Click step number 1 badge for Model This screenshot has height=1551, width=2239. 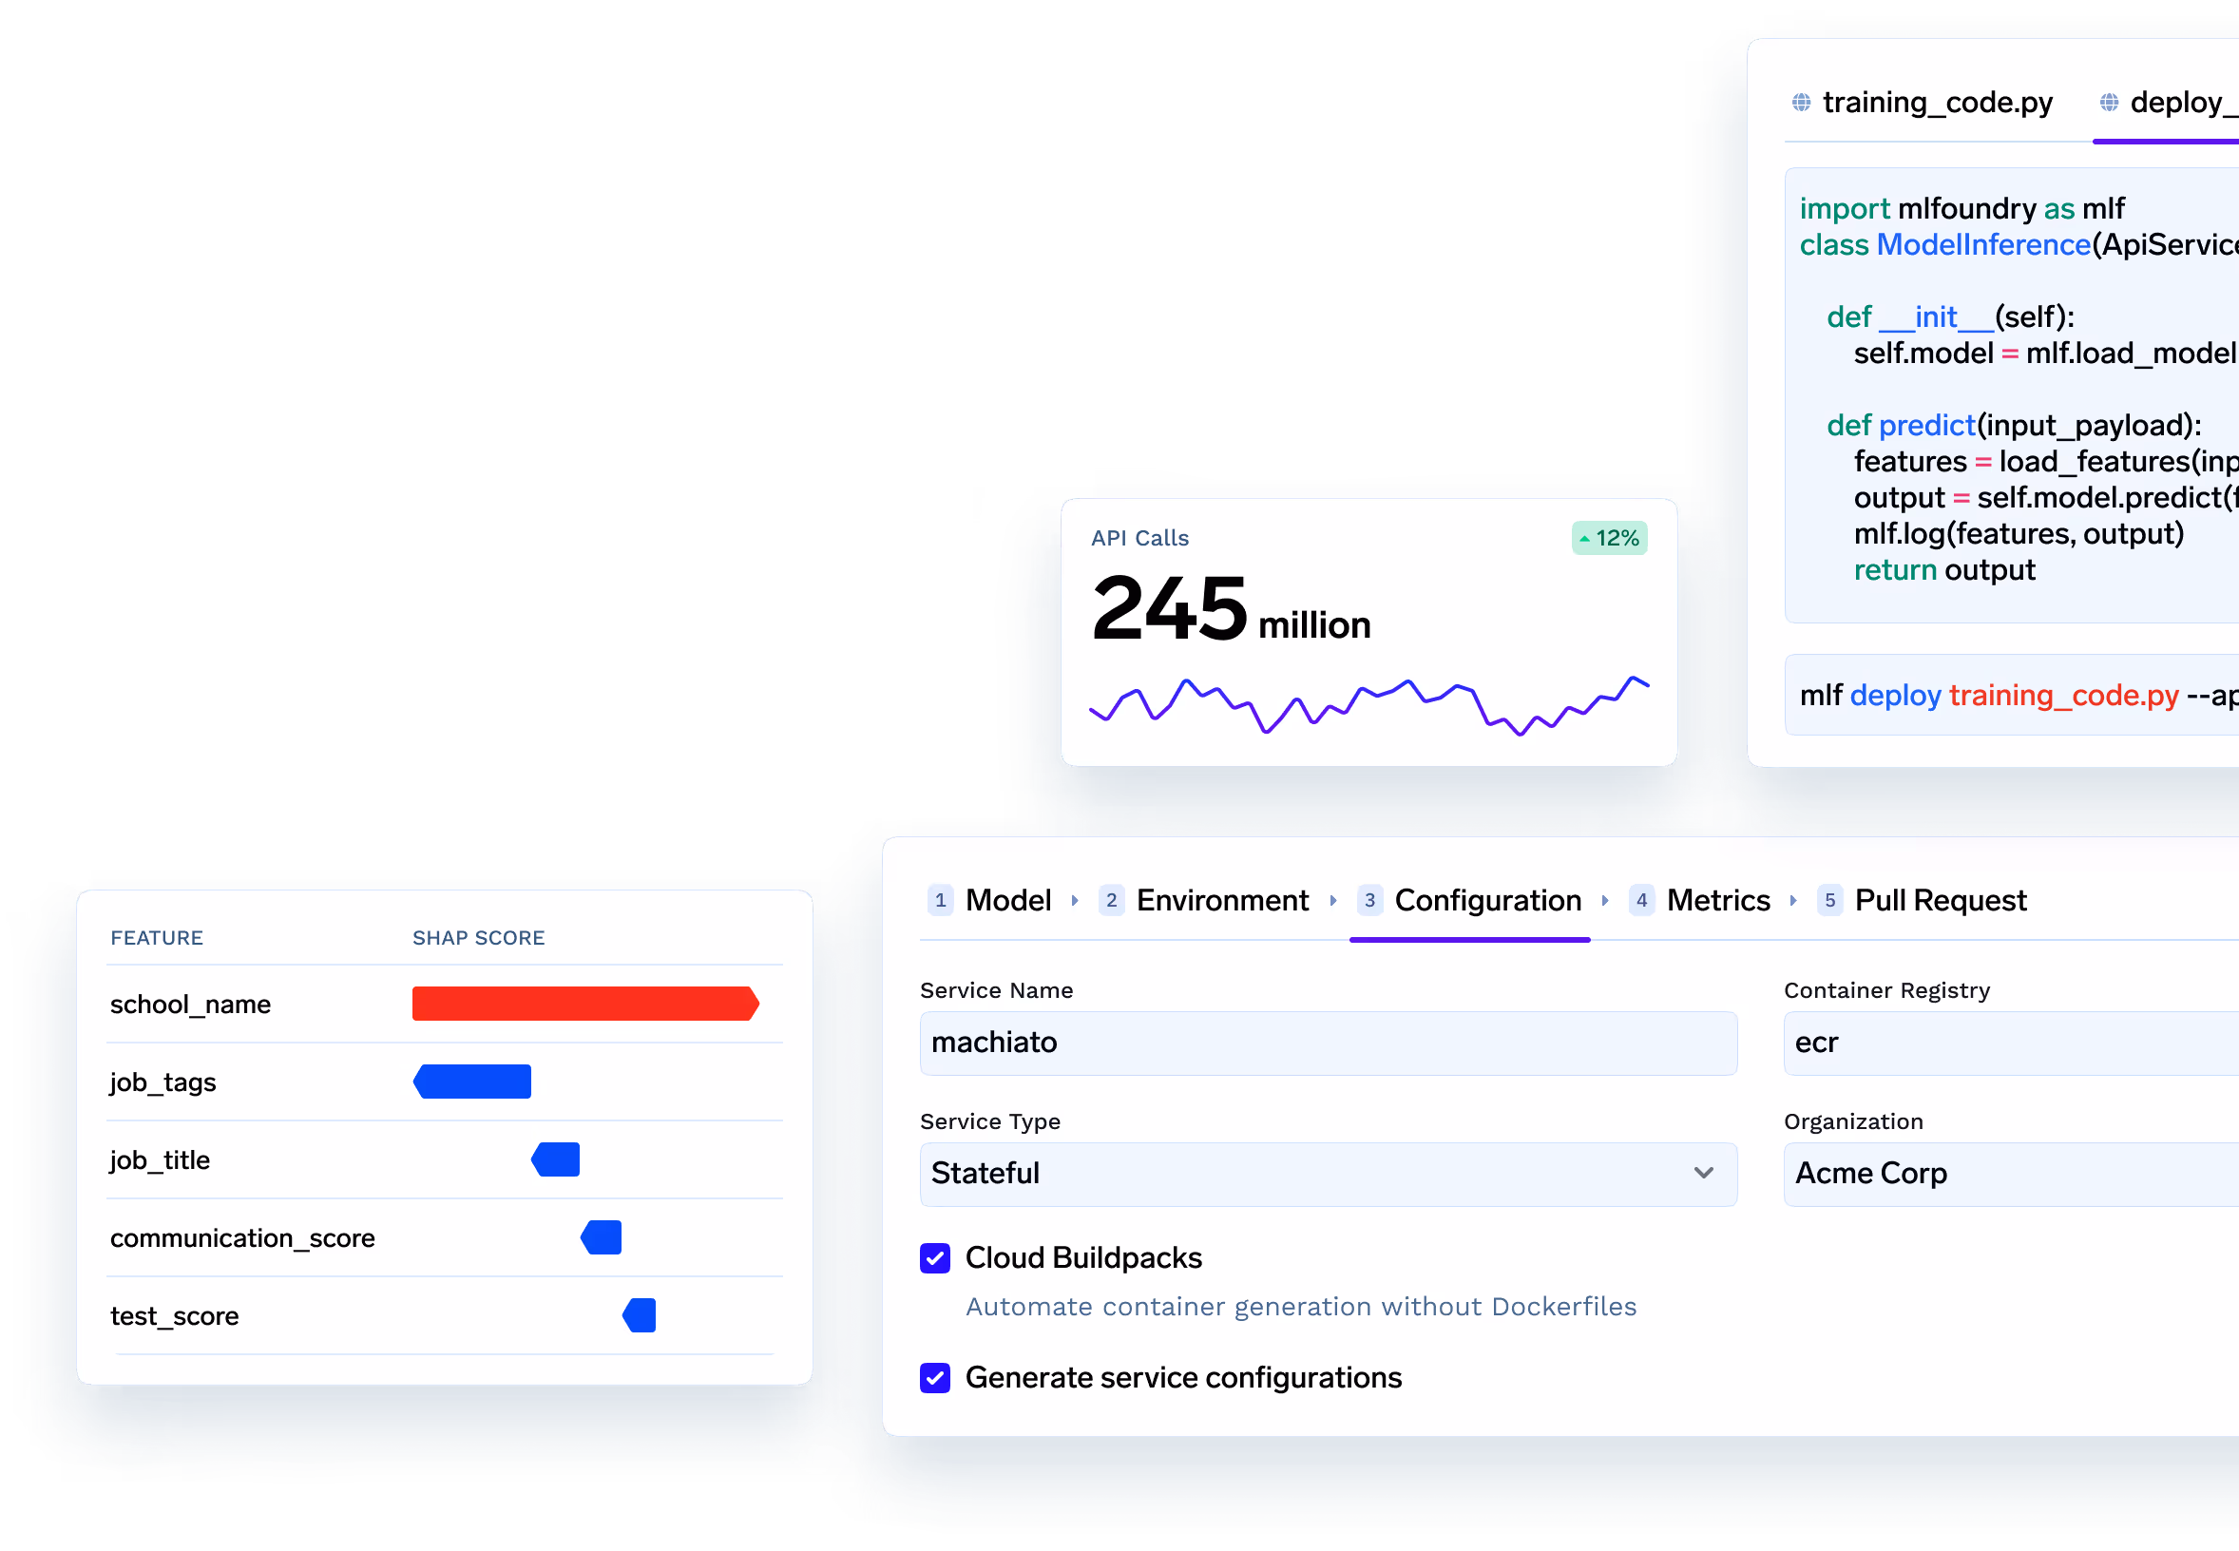tap(940, 901)
